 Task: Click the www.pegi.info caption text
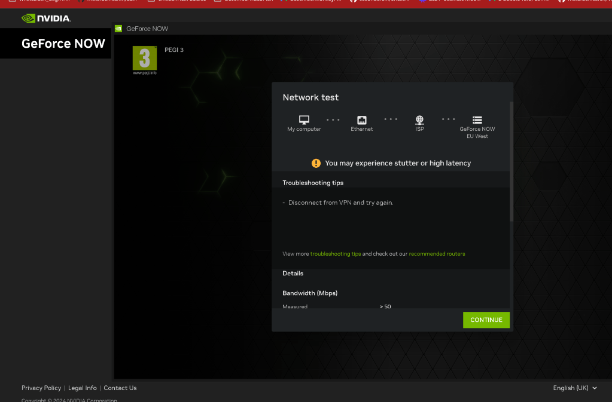point(145,73)
